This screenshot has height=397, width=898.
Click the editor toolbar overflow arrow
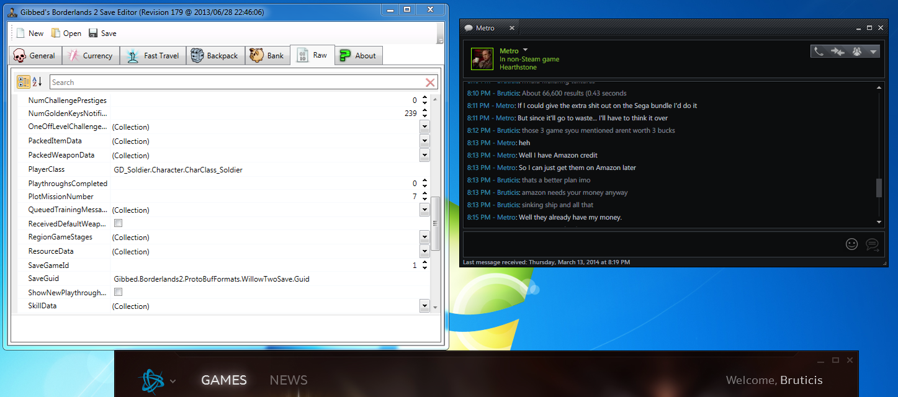pyautogui.click(x=441, y=41)
